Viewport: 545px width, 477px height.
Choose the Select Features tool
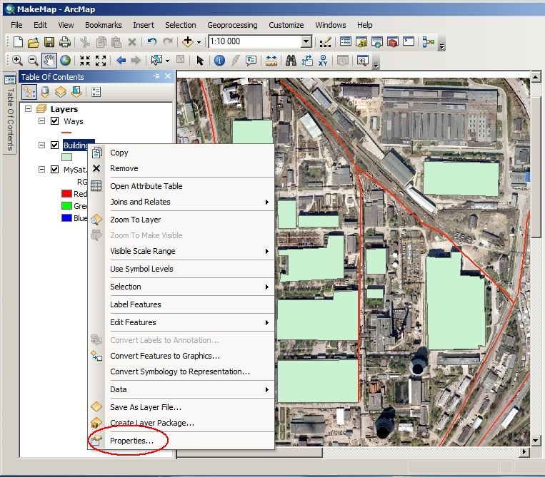(x=156, y=61)
